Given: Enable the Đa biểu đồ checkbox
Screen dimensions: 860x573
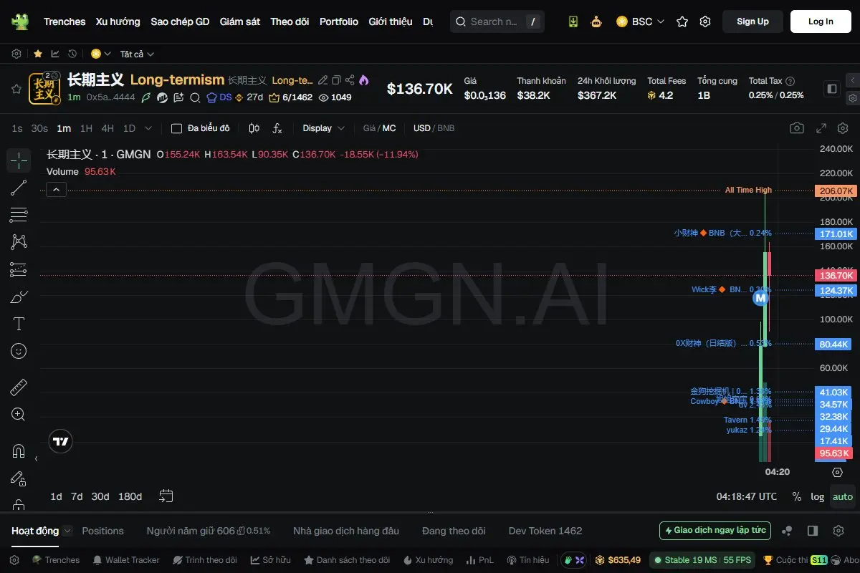Looking at the screenshot, I should [176, 128].
